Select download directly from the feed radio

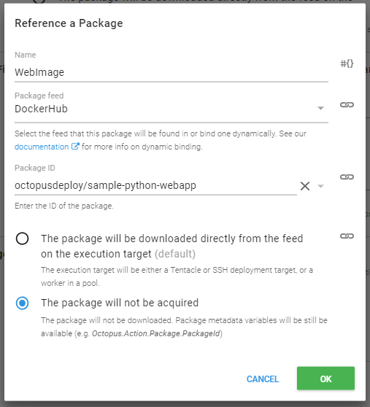click(22, 239)
